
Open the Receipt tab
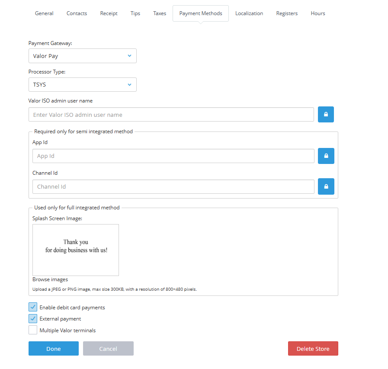click(x=109, y=13)
